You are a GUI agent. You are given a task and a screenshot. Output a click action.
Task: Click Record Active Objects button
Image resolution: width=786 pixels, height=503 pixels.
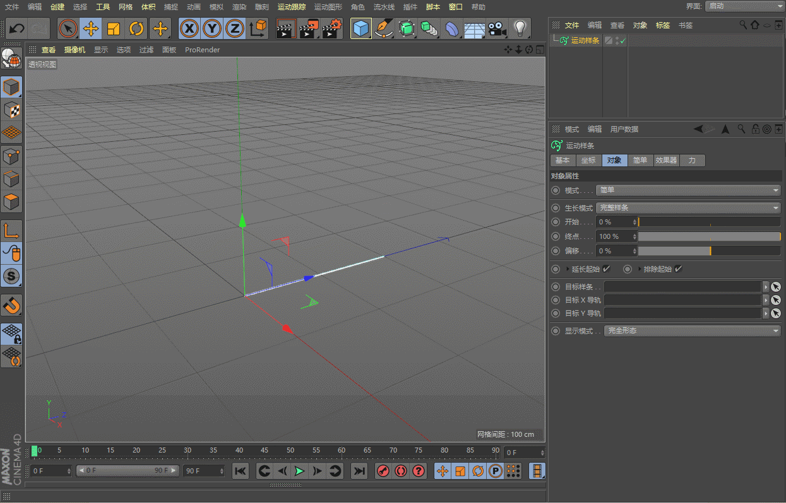pos(383,471)
